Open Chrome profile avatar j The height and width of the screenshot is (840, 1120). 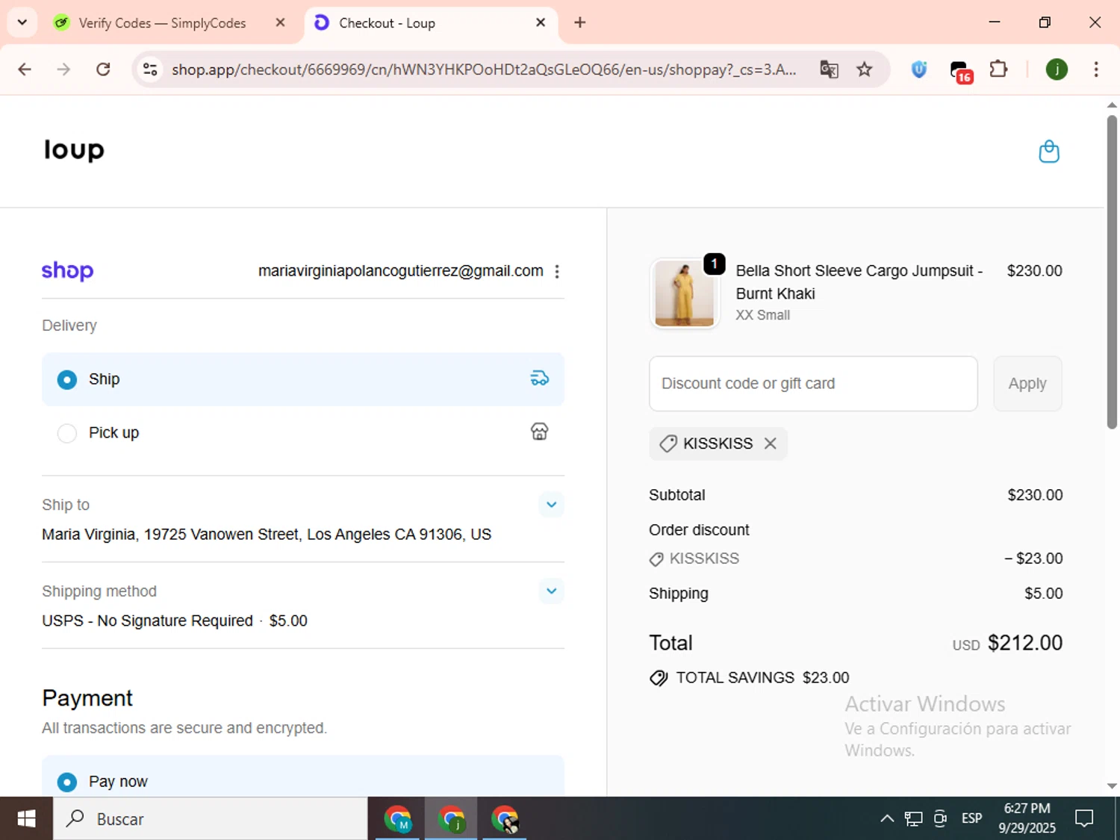(1057, 69)
